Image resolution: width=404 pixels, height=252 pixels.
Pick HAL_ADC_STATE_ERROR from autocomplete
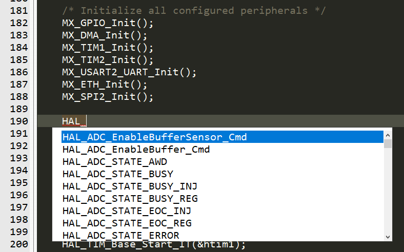(x=223, y=235)
